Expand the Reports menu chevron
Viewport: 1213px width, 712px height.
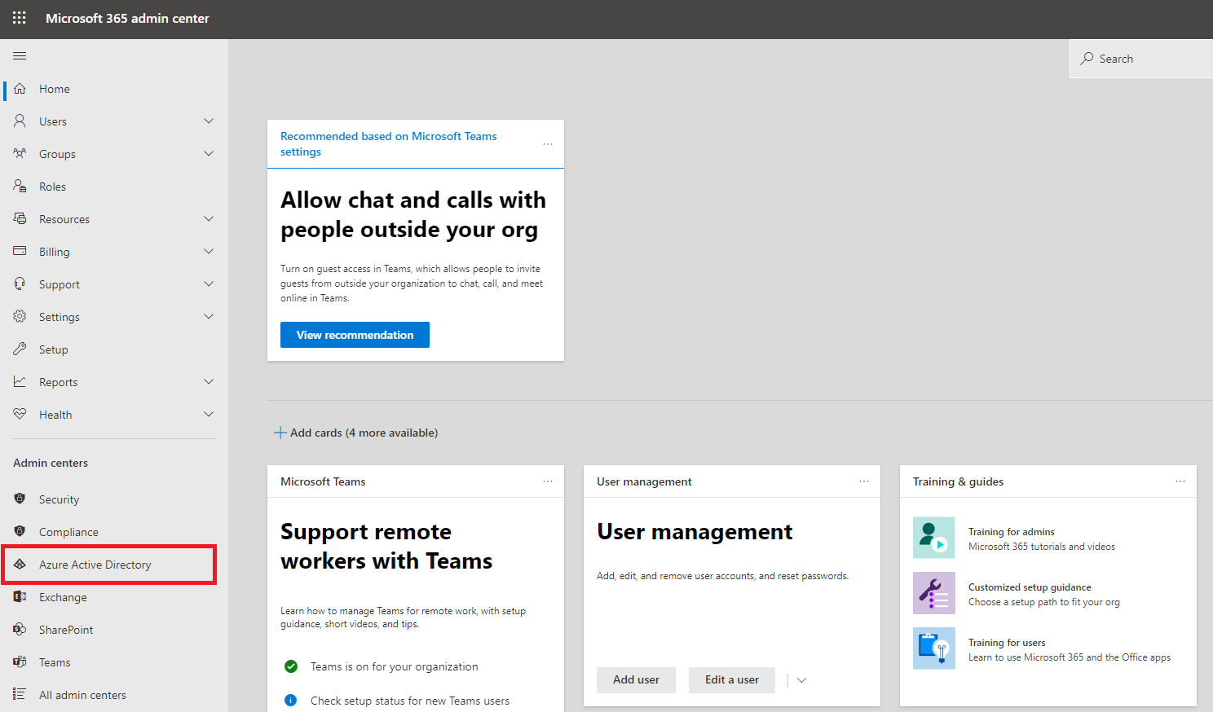(x=209, y=382)
